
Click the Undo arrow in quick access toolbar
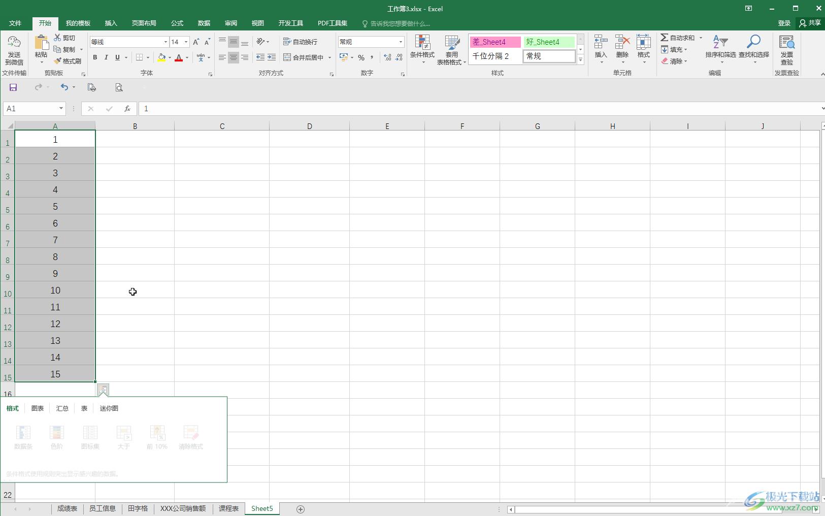64,87
